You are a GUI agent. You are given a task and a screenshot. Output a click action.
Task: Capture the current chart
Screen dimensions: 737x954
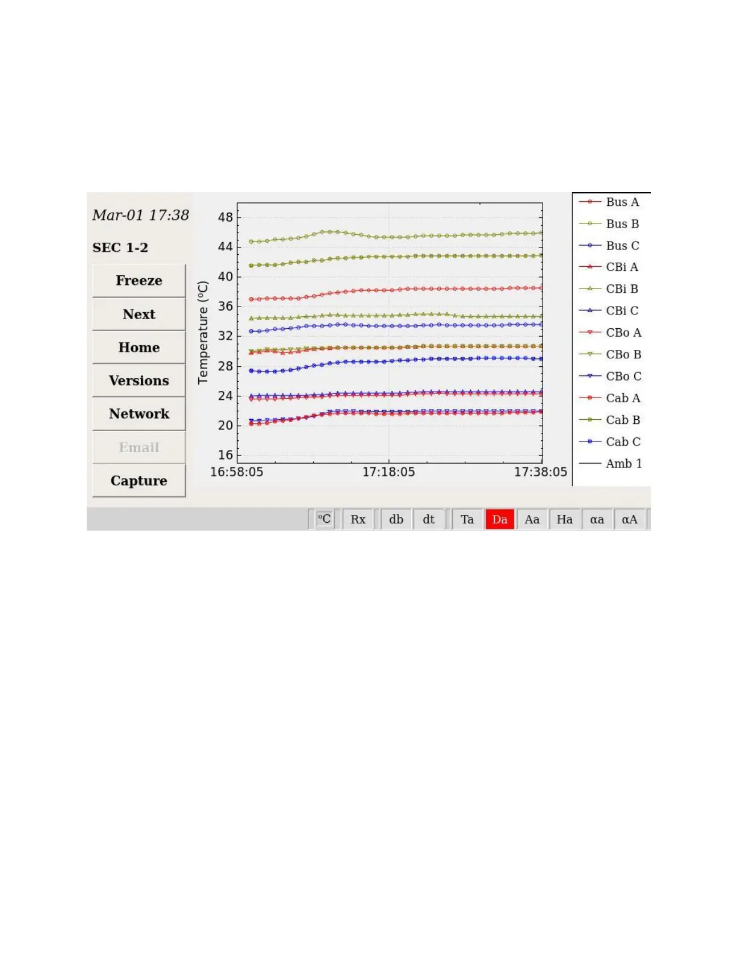click(138, 481)
